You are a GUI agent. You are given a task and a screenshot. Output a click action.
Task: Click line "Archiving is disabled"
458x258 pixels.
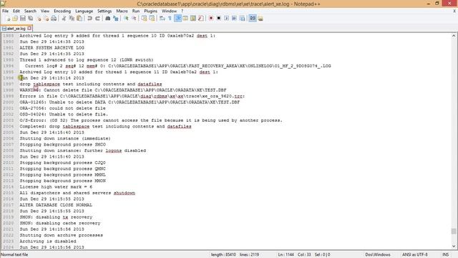click(x=48, y=242)
